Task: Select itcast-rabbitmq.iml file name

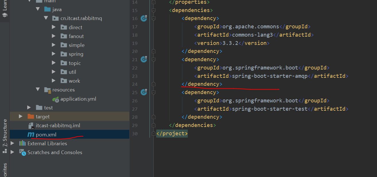Action: pyautogui.click(x=58, y=126)
